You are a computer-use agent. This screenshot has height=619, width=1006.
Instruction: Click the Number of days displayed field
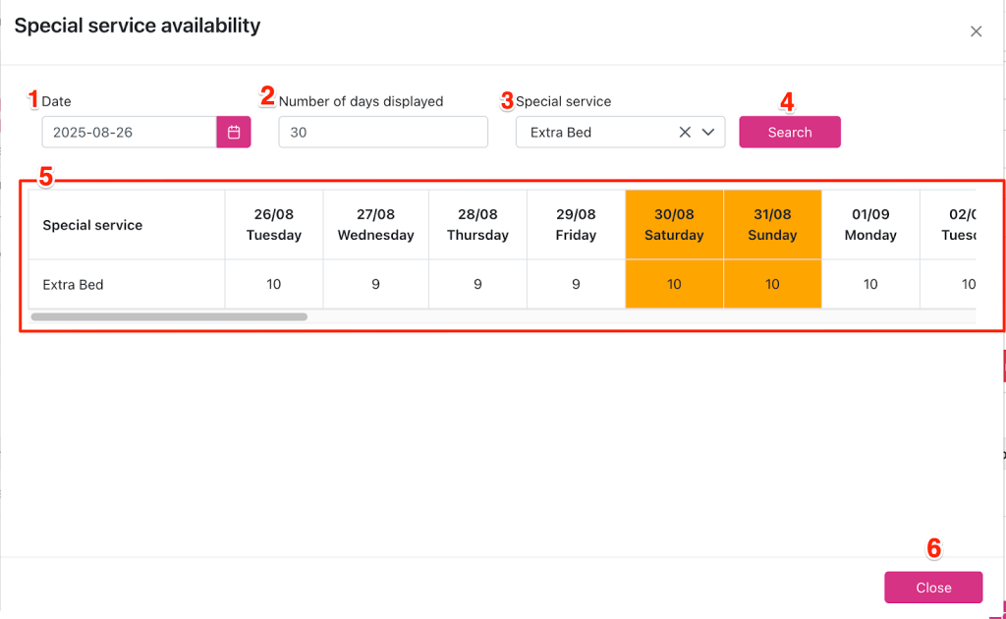pos(383,133)
